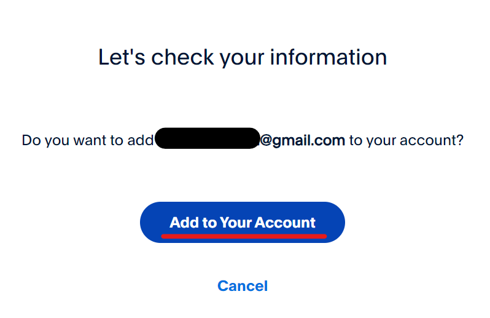Click the 'to your account?' question text
This screenshot has height=318, width=490.
(x=406, y=140)
